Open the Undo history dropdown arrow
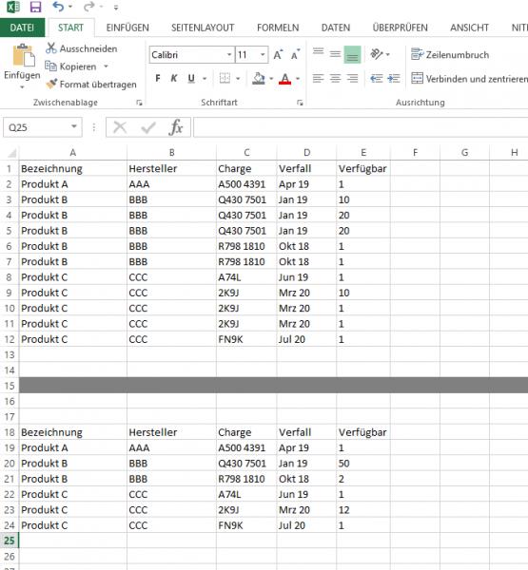This screenshot has height=570, width=528. [70, 7]
